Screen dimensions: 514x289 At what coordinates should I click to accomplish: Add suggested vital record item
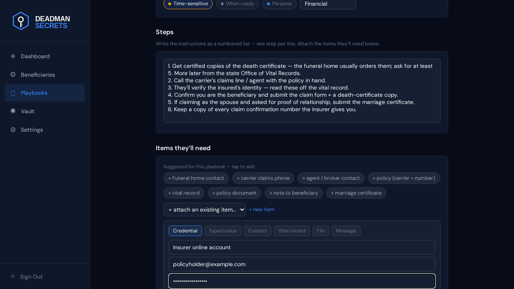184,193
